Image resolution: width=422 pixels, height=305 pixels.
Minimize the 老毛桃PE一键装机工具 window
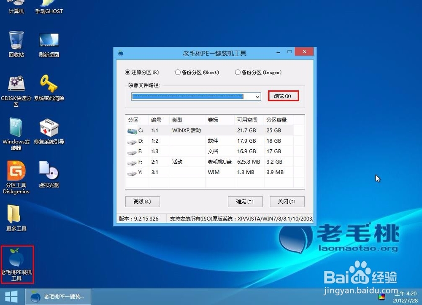coord(278,52)
